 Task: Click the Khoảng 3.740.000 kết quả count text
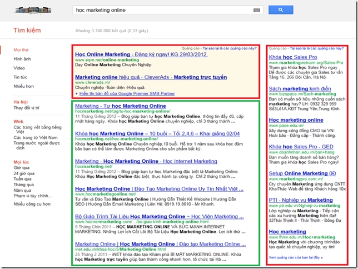tap(112, 31)
